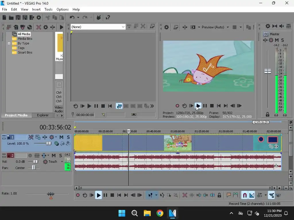Image resolution: width=294 pixels, height=220 pixels.
Task: Open edit tool selection dropdown arrow
Action: pyautogui.click(x=156, y=195)
